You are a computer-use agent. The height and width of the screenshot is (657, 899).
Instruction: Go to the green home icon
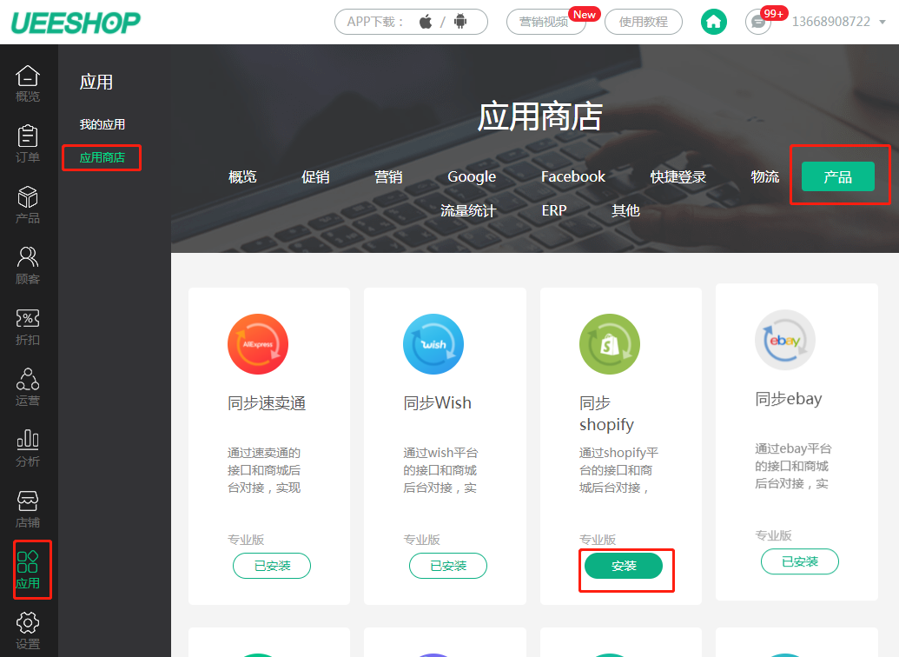point(714,22)
